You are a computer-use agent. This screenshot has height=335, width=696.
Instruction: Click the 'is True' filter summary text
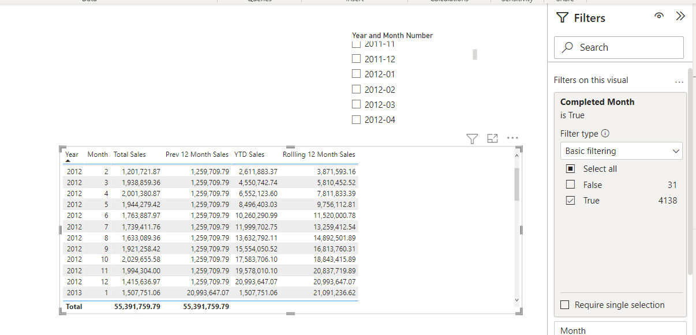[572, 115]
